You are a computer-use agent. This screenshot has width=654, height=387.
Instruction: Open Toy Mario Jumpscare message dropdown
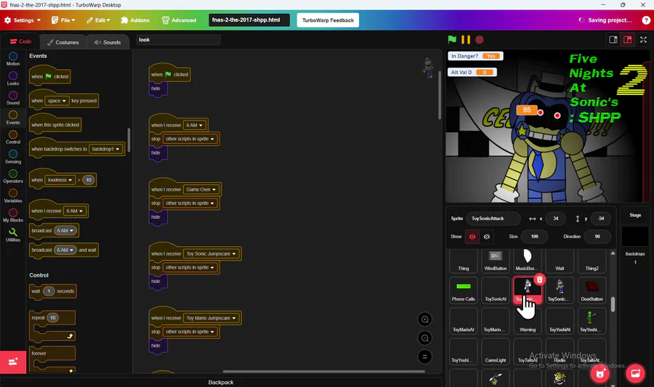click(x=211, y=318)
